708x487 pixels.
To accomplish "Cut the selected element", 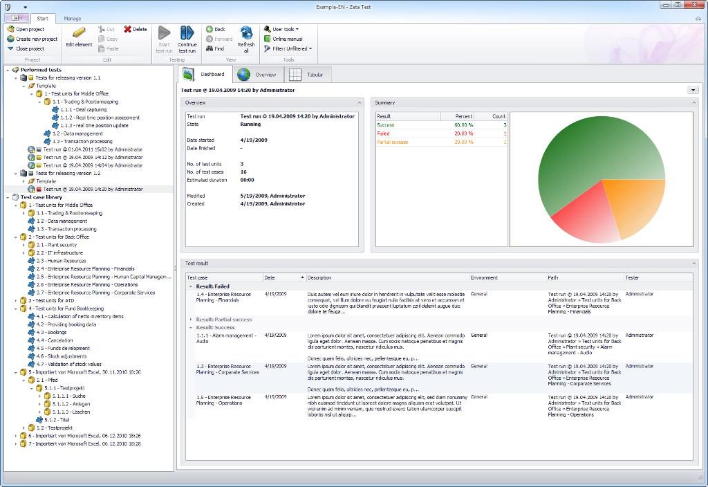I will point(107,29).
